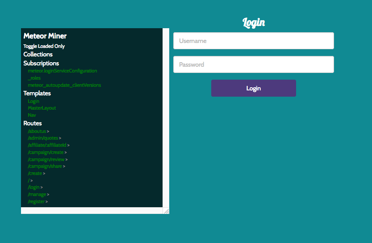Click the purple Login button
Image resolution: width=372 pixels, height=243 pixels.
point(253,88)
